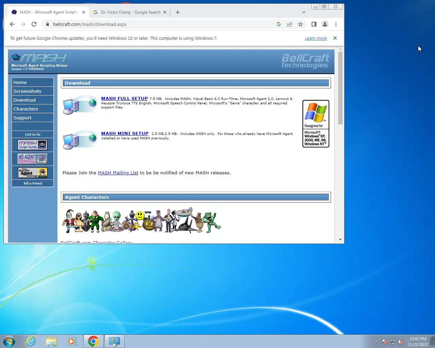Open the MASH Mailing List link
The height and width of the screenshot is (348, 435).
118,173
